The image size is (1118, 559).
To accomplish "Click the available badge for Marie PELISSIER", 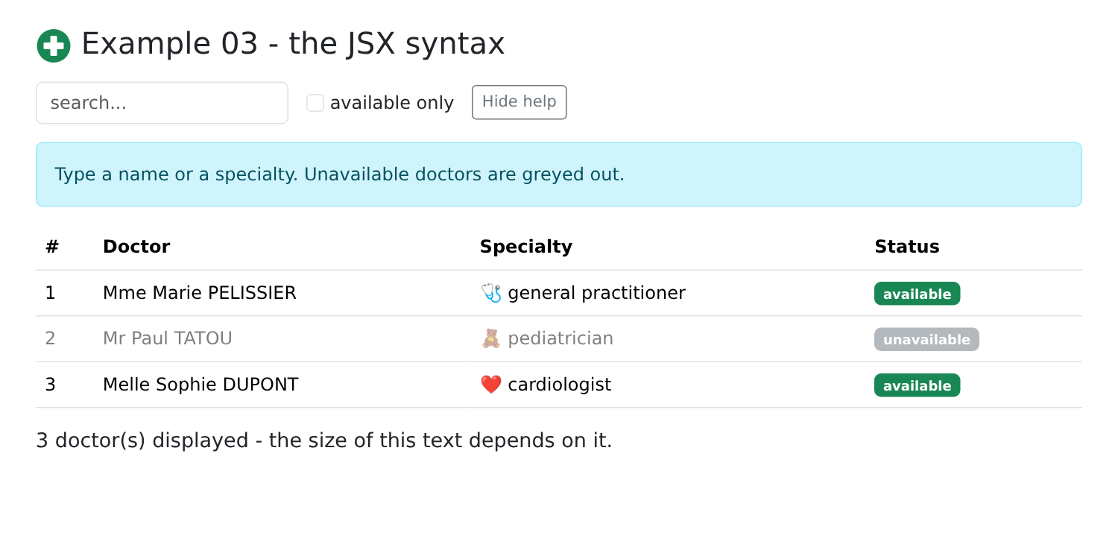I will coord(917,294).
